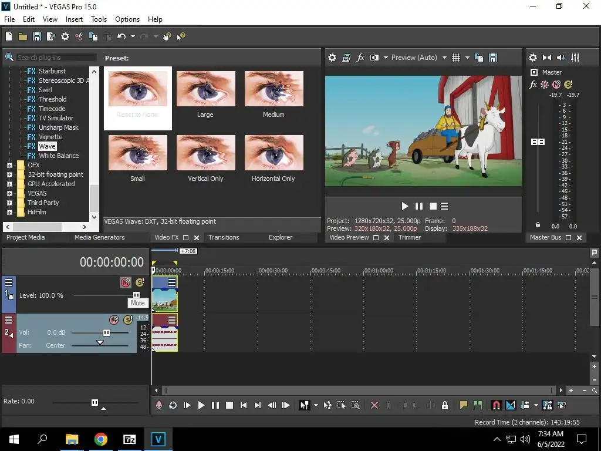Save snapshot to file icon in preview

(493, 58)
